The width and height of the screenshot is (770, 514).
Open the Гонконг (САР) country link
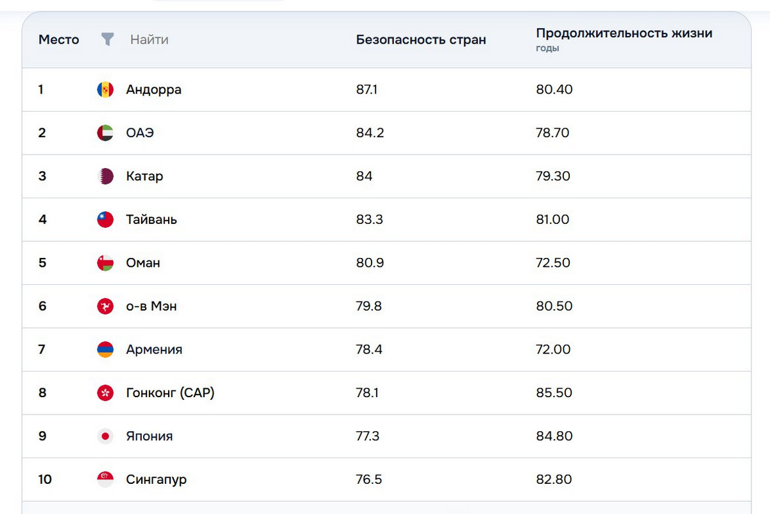click(170, 393)
